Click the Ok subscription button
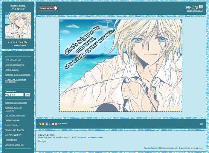The width and height of the screenshot is (209, 153). [x=28, y=95]
